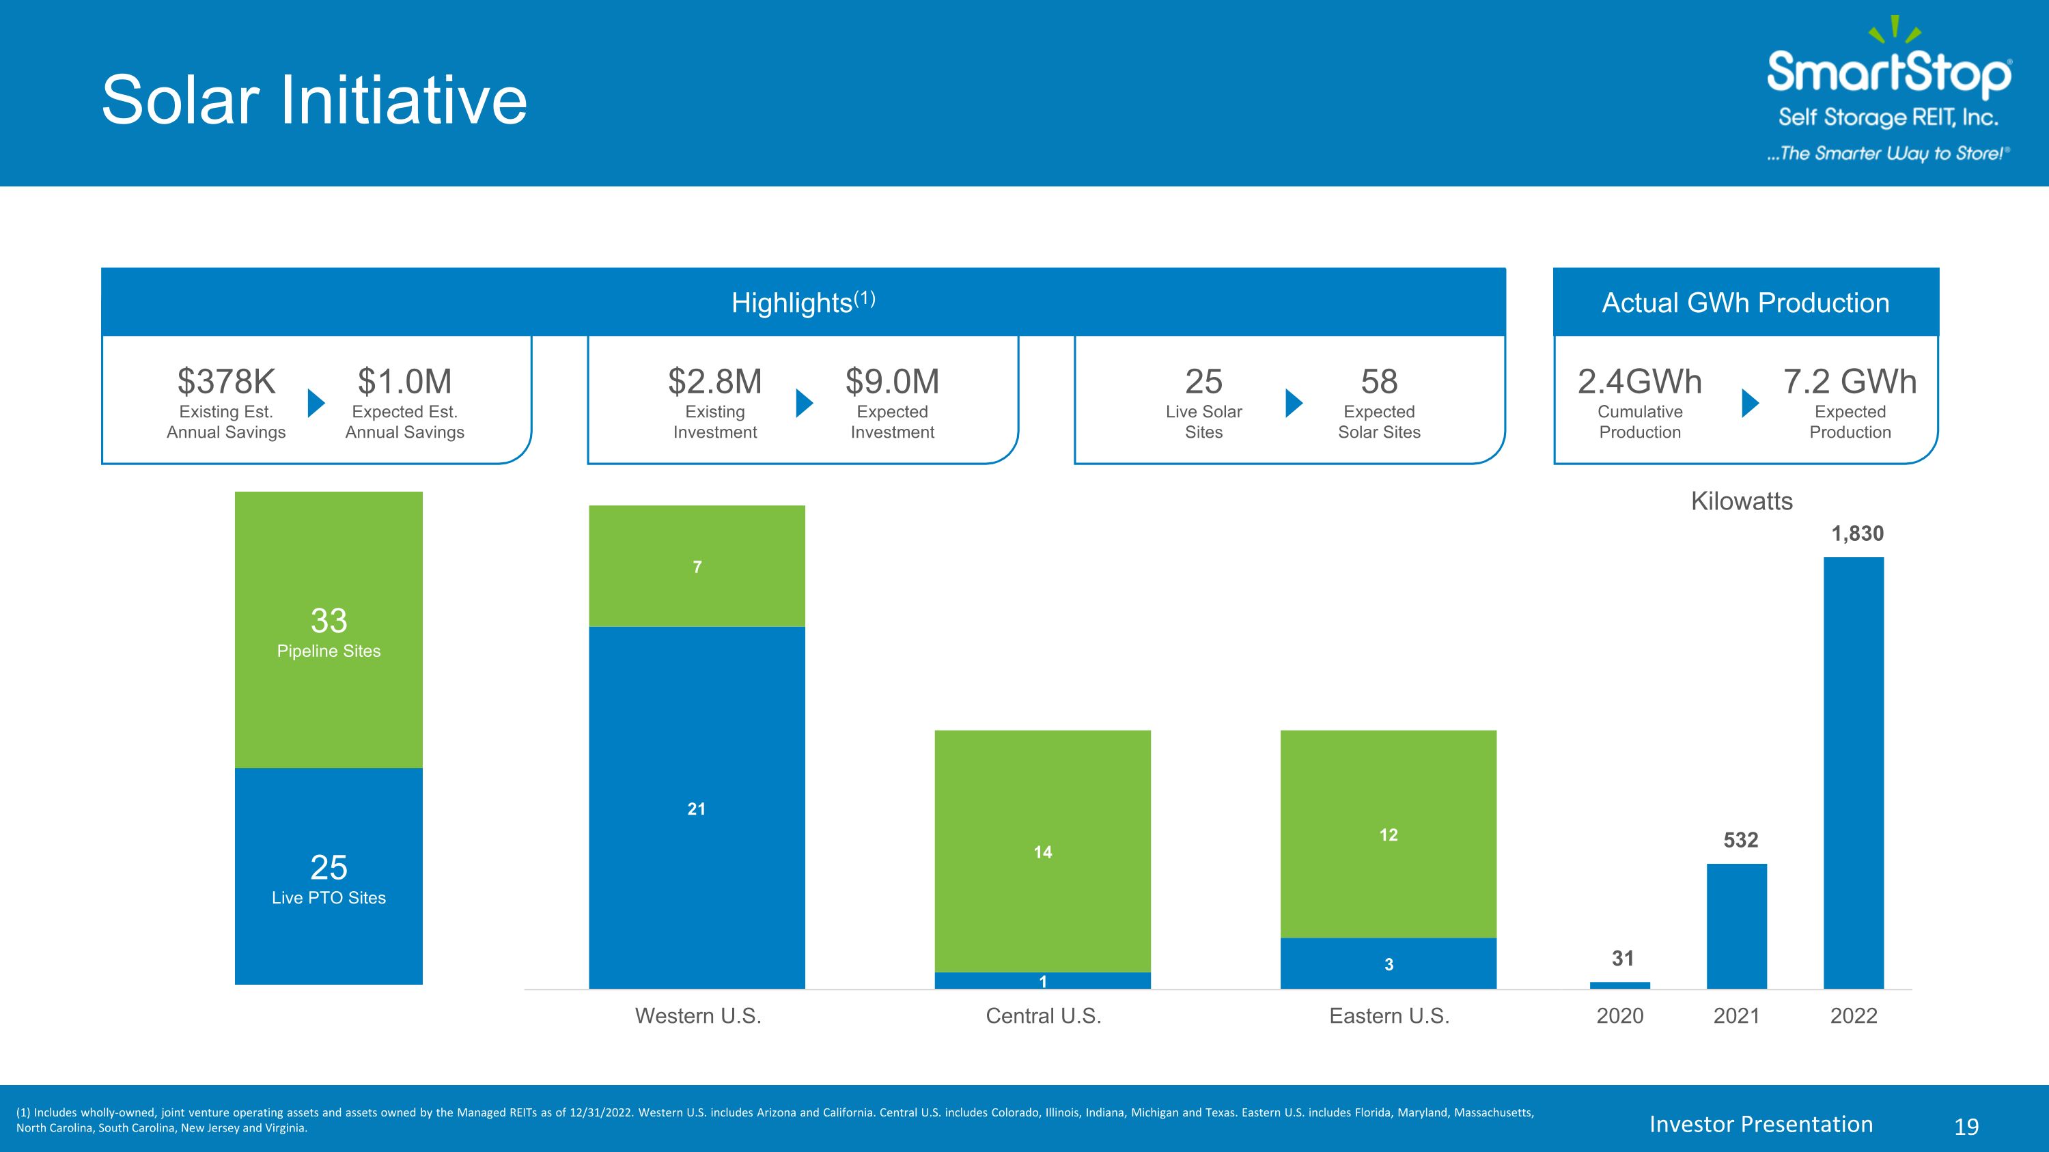Image resolution: width=2049 pixels, height=1152 pixels.
Task: Click the $2.8M existing investment value
Action: [715, 382]
